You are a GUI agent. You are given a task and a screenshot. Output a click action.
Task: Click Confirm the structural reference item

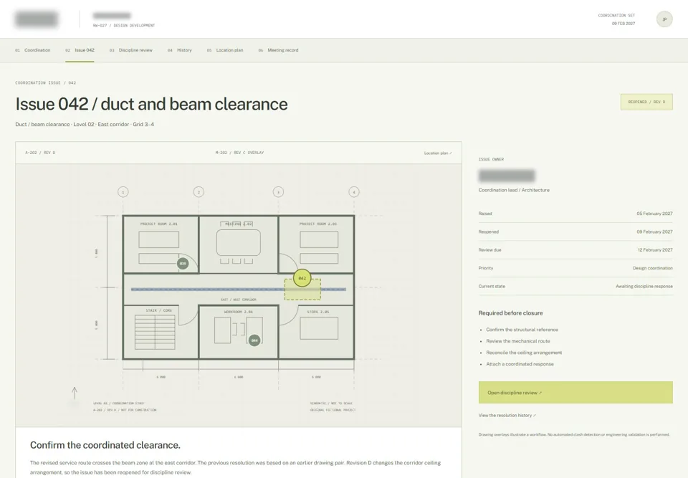tap(522, 330)
